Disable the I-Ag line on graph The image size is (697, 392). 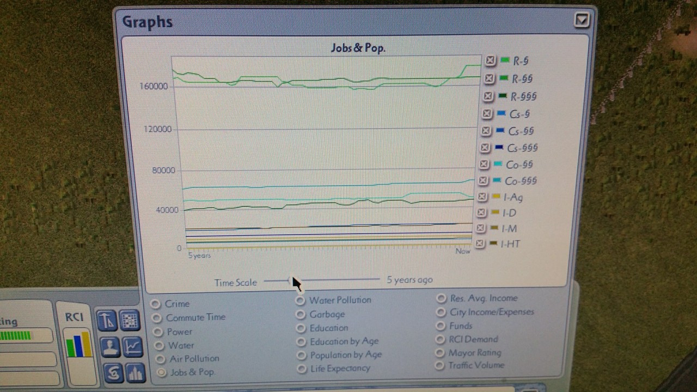coord(482,197)
